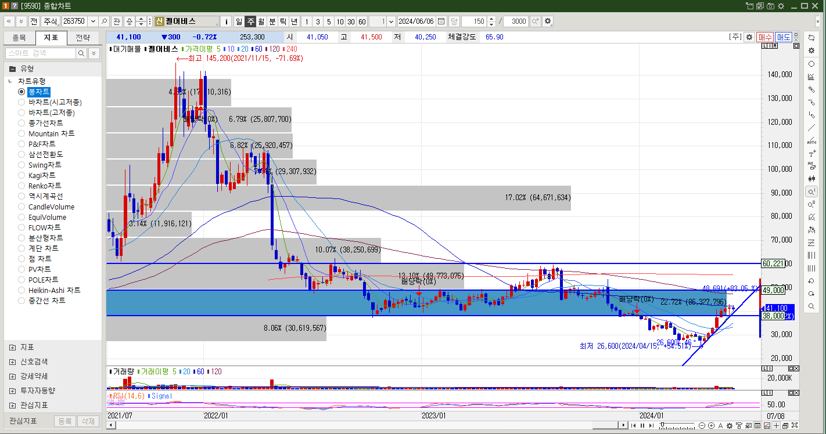The image size is (826, 434).
Task: Switch to the 종목 tab
Action: click(19, 38)
